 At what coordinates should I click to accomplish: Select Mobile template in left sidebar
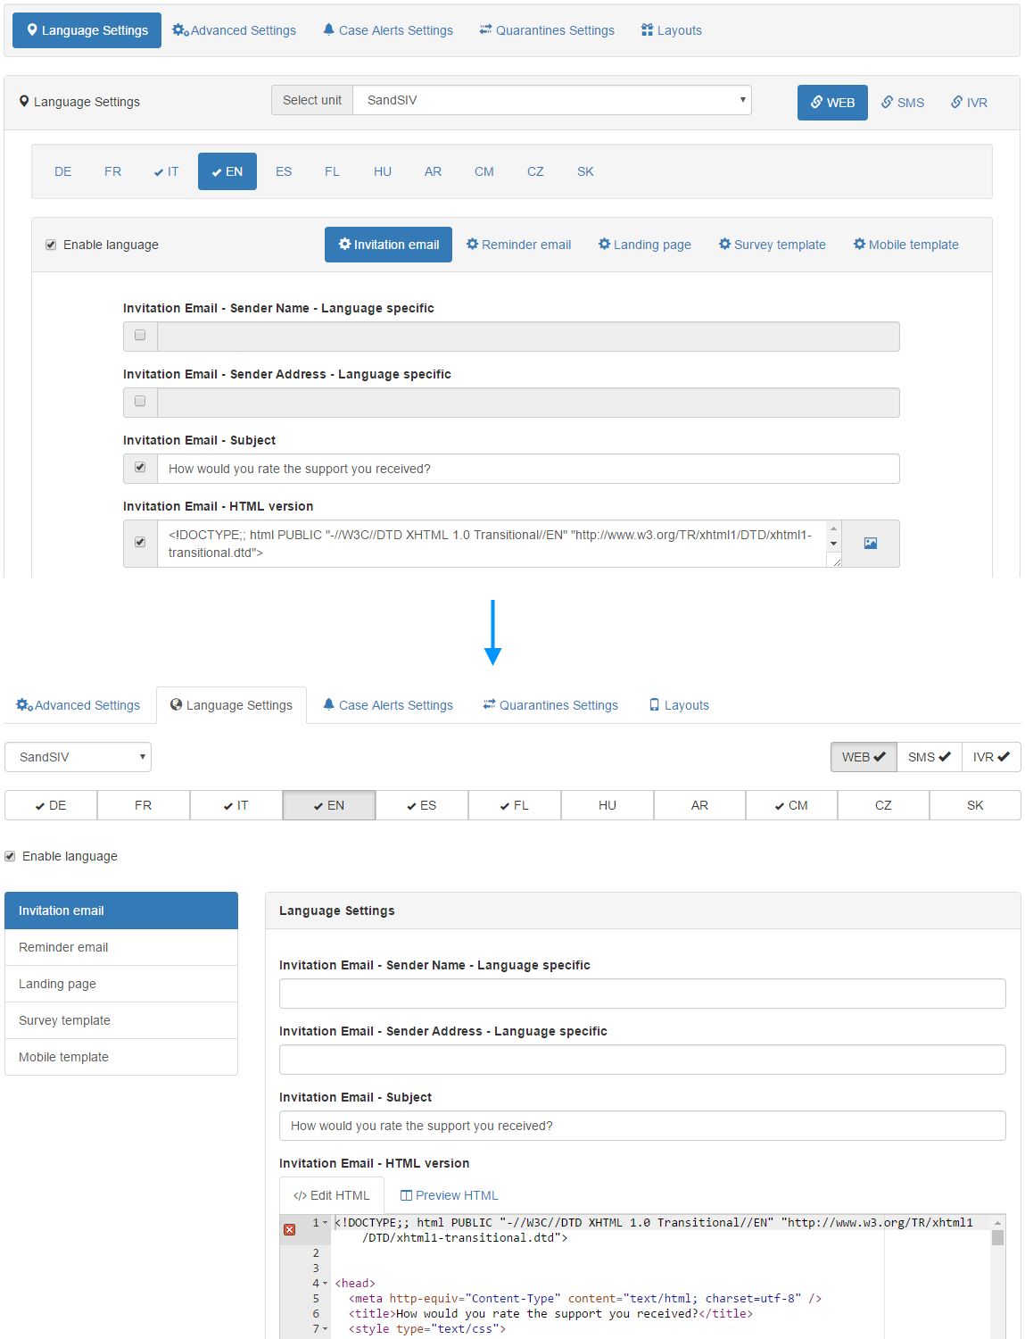click(121, 1057)
